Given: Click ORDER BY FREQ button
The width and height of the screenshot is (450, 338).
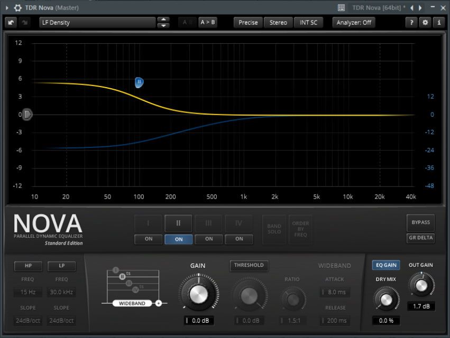Looking at the screenshot, I should point(300,229).
